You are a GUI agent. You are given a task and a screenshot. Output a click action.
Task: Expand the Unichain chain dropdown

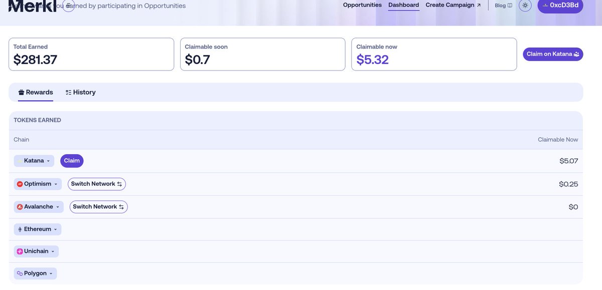tap(36, 251)
